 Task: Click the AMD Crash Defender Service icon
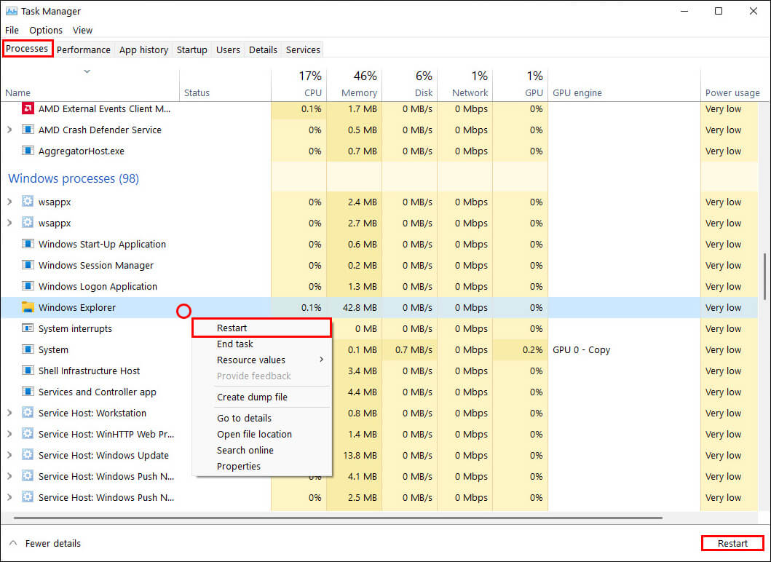tap(28, 130)
